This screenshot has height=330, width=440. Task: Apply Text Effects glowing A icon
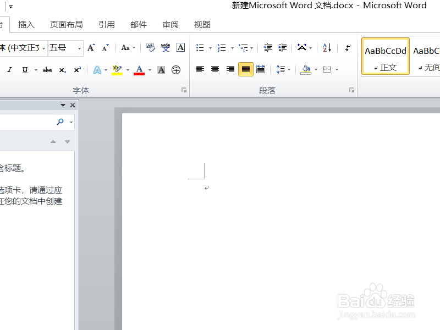(x=97, y=70)
